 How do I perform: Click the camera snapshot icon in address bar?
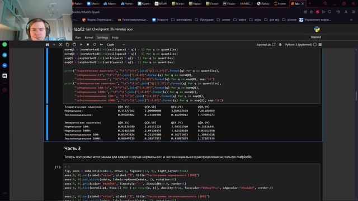[312, 12]
